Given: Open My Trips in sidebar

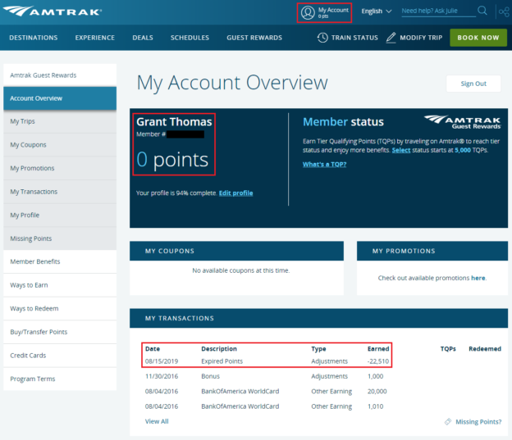Looking at the screenshot, I should pyautogui.click(x=60, y=121).
